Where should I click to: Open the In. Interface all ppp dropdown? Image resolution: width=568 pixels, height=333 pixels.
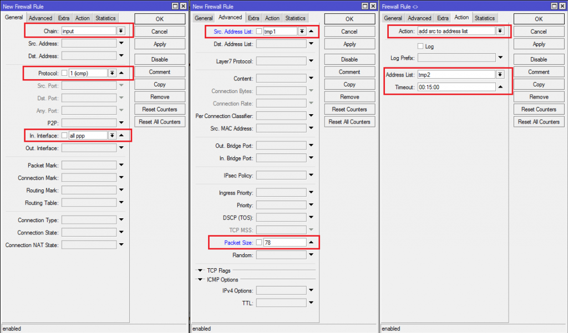pyautogui.click(x=112, y=135)
